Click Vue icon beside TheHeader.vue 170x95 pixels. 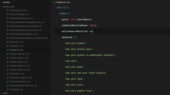[8, 46]
